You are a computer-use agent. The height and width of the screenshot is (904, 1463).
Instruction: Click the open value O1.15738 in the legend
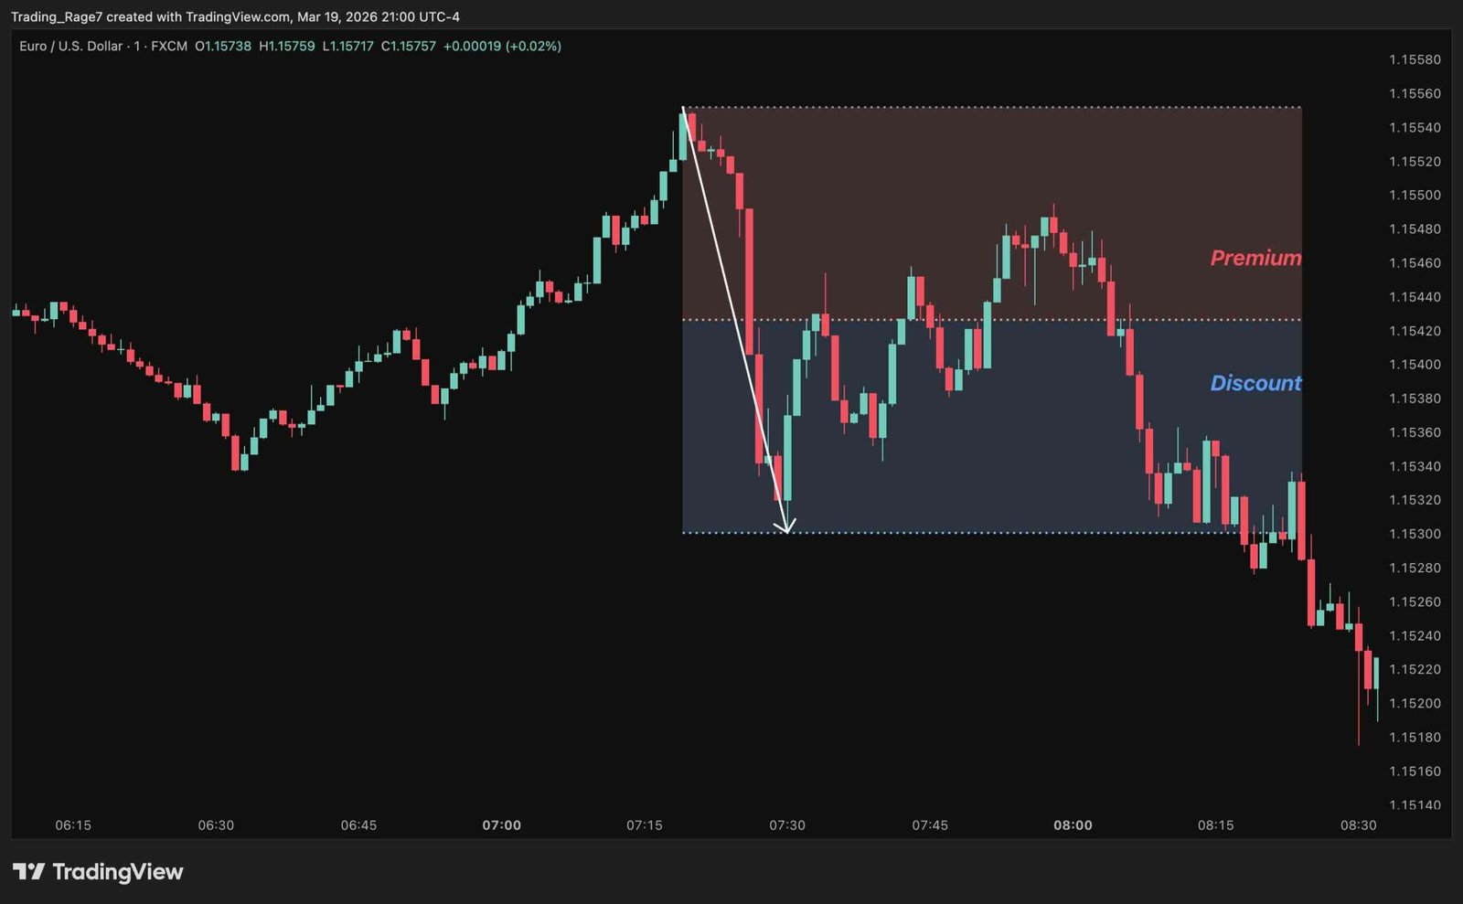click(x=223, y=46)
